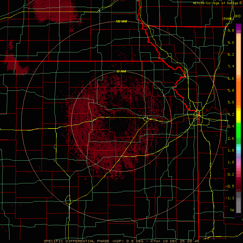Click the 8.2 value on the color scale

click(231, 54)
